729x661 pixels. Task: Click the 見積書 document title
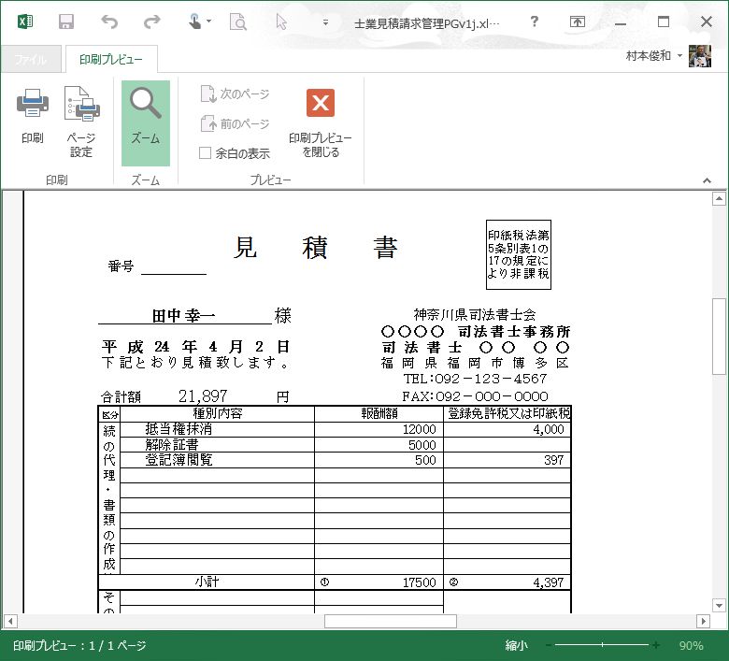point(315,247)
